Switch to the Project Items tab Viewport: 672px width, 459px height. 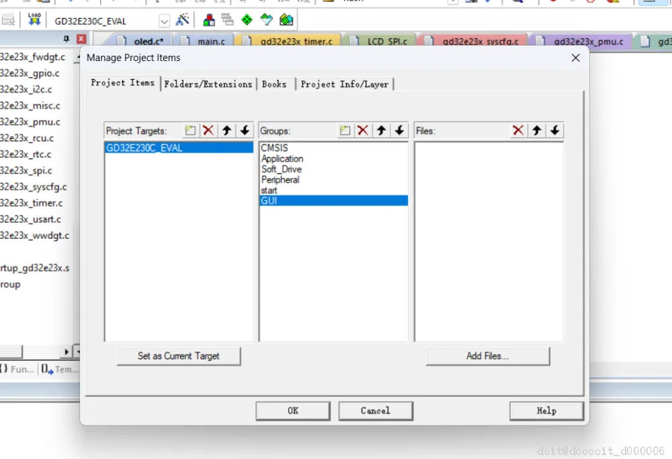pos(122,83)
